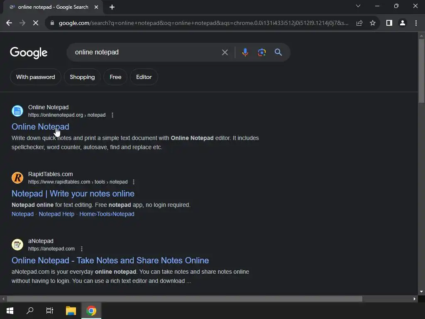Open Task View on the taskbar
Image resolution: width=425 pixels, height=319 pixels.
50,311
